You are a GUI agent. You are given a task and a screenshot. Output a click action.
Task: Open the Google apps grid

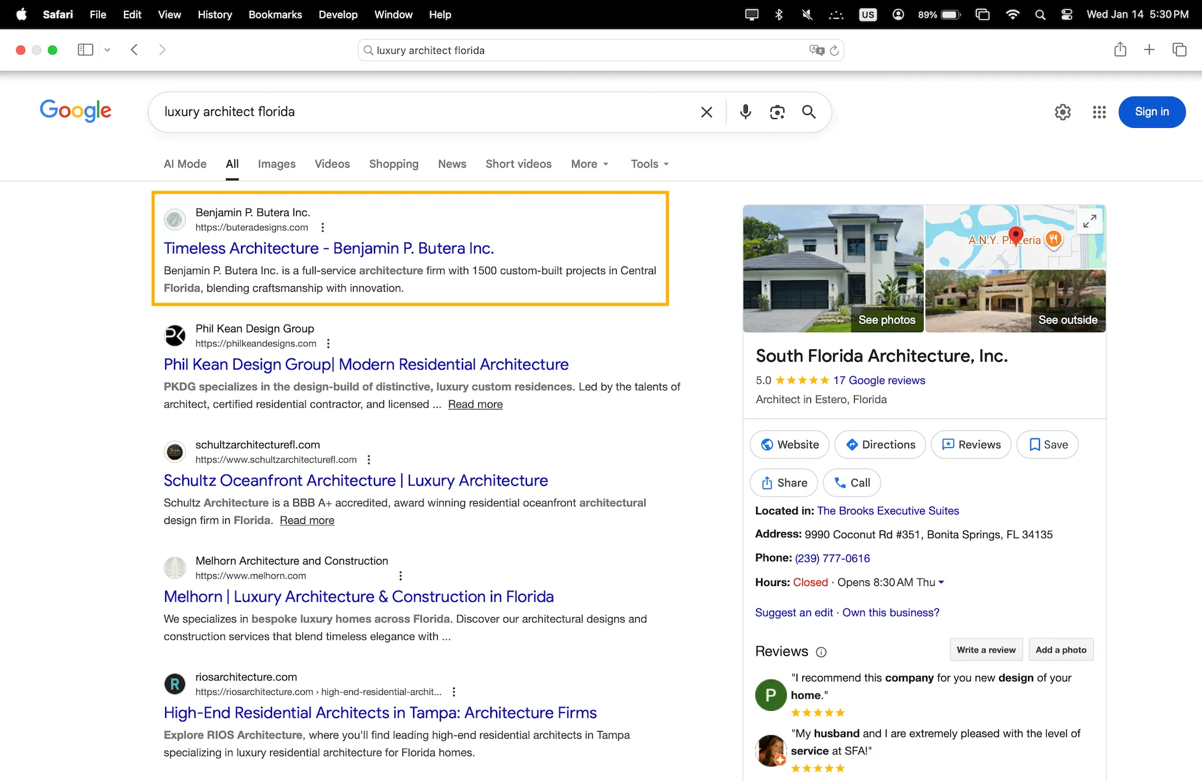1099,112
